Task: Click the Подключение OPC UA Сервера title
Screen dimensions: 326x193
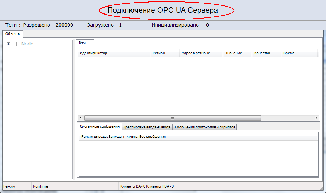Action: 163,10
